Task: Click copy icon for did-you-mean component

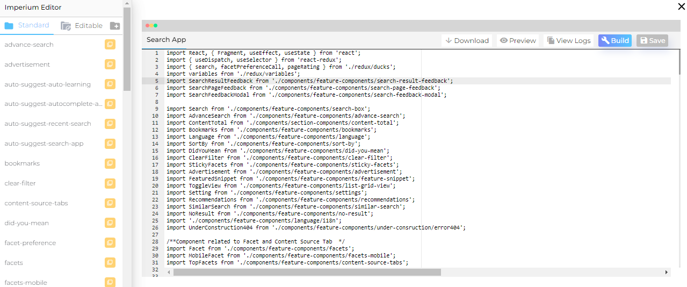Action: point(110,223)
